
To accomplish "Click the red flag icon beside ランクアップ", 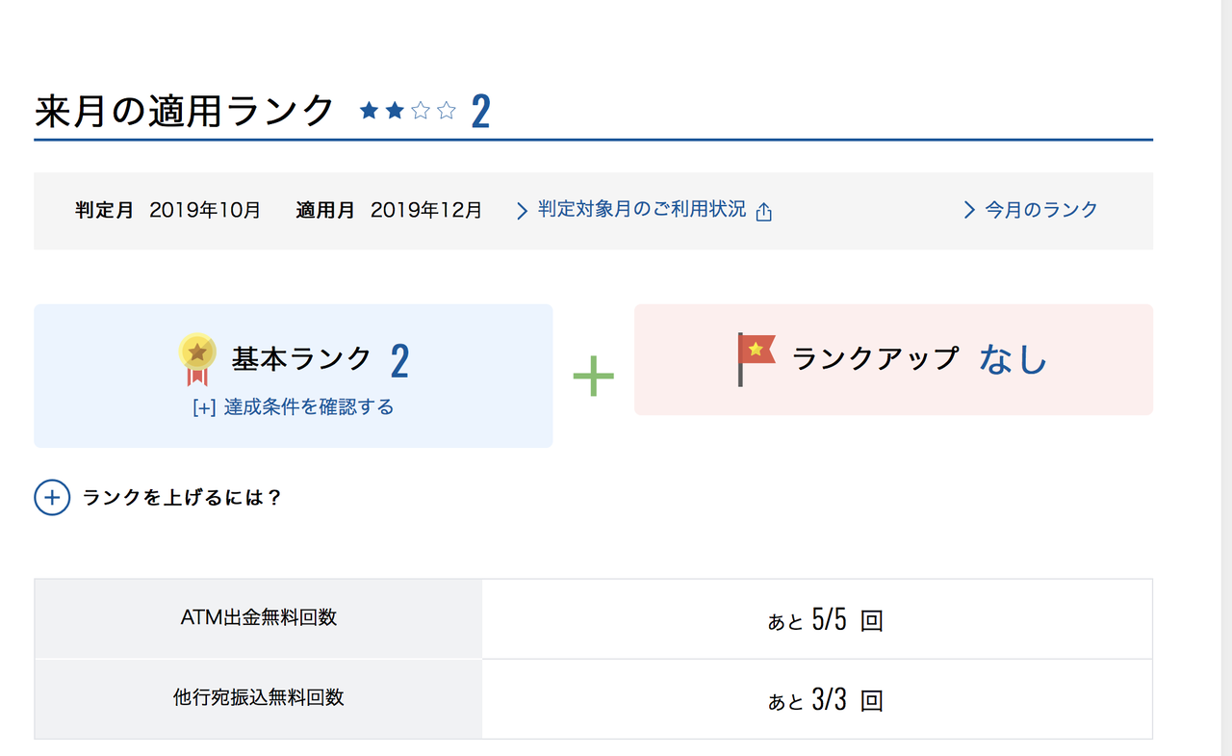I will tap(756, 358).
